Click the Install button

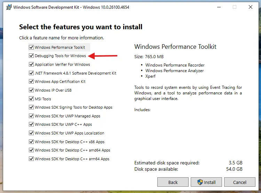click(206, 182)
